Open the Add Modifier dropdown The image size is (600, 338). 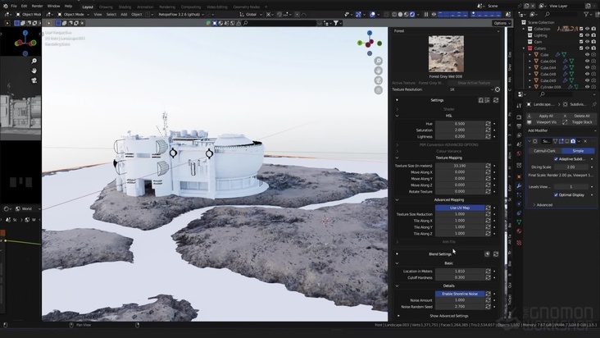[561, 130]
